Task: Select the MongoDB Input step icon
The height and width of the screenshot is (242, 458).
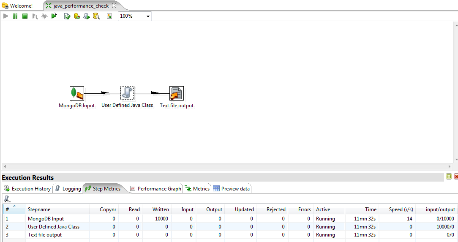Action: (77, 93)
